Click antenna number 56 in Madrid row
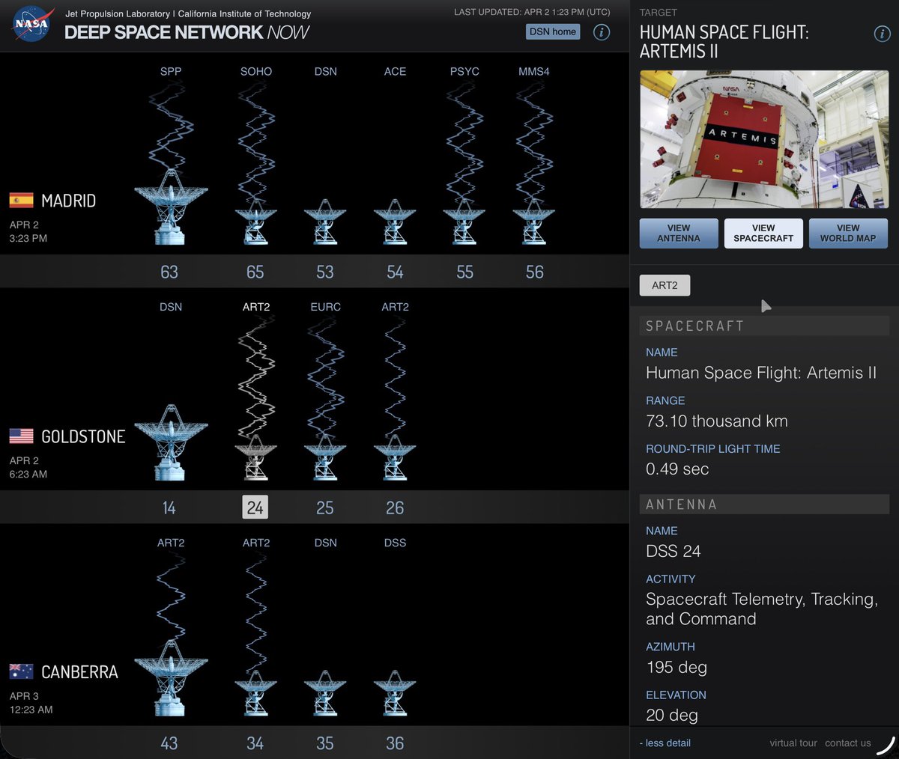 tap(535, 272)
